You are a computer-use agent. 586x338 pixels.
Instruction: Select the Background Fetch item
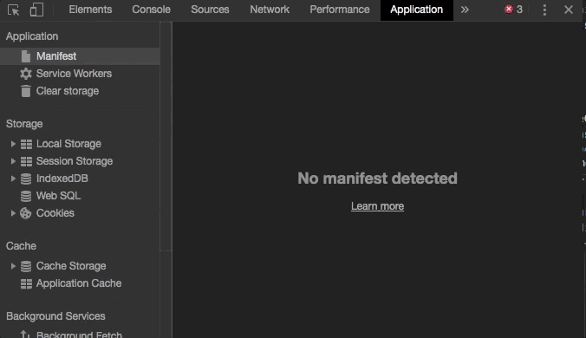pyautogui.click(x=79, y=335)
